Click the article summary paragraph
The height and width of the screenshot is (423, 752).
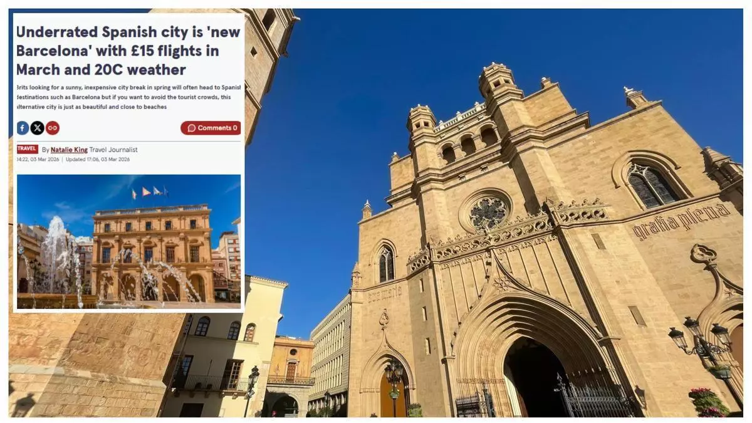(x=128, y=97)
